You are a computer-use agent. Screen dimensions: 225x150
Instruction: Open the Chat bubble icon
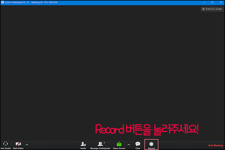coord(138,144)
